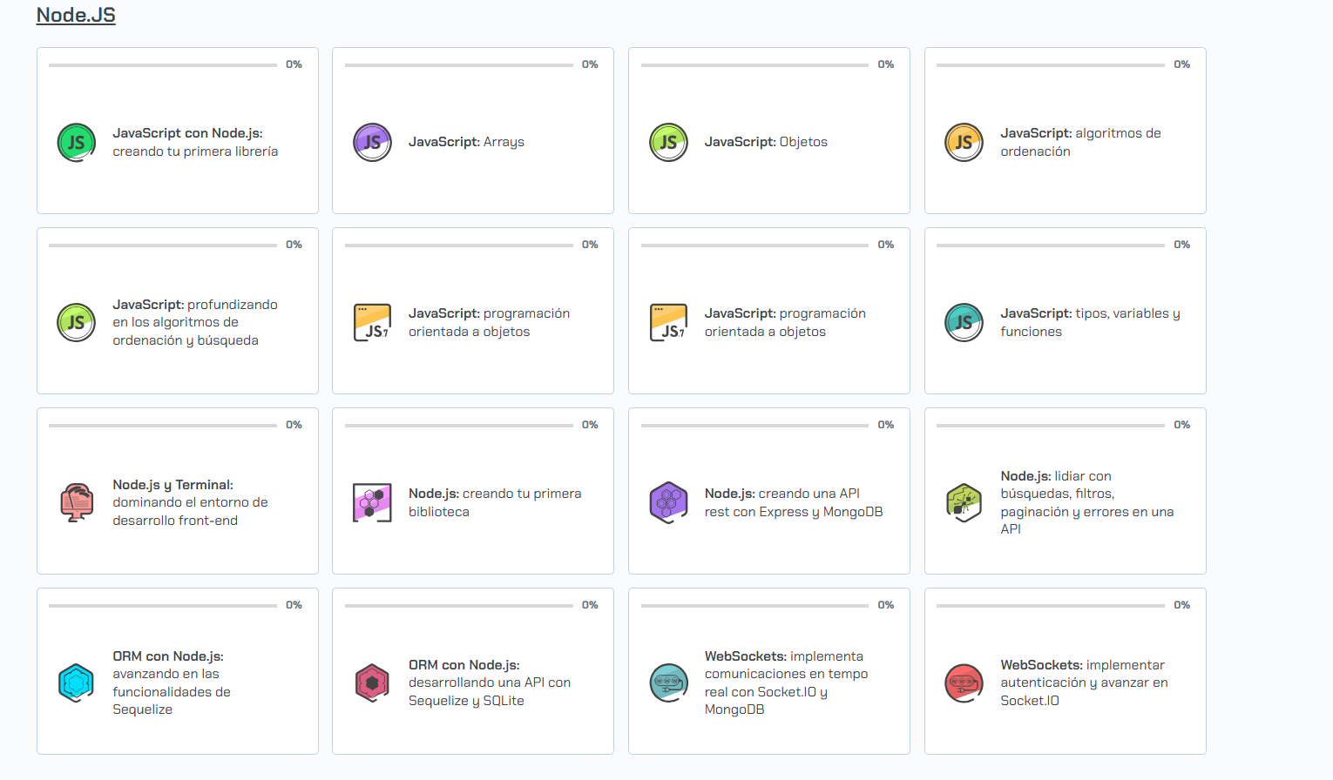This screenshot has height=780, width=1333.
Task: Click the purple hexagon icon beside 'creando una API rest'
Action: (669, 503)
